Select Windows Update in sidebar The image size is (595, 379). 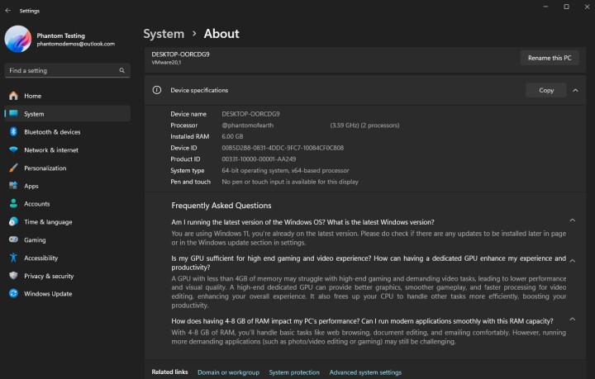point(48,294)
